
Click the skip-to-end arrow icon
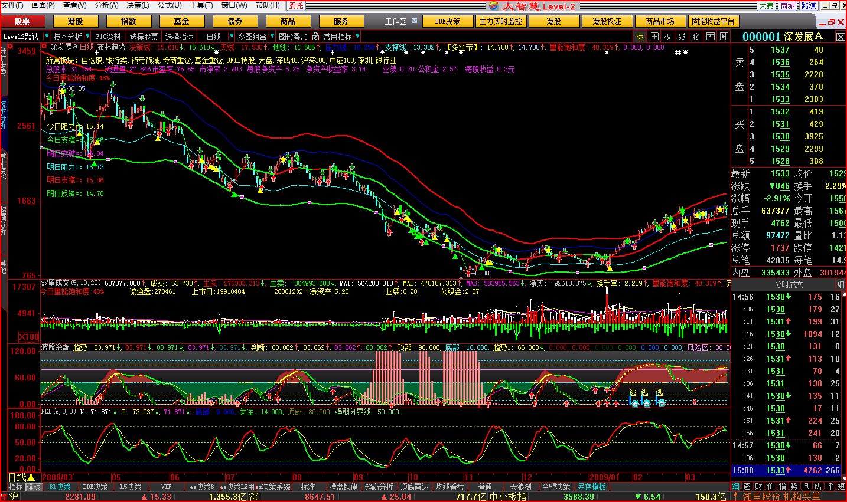click(x=724, y=37)
